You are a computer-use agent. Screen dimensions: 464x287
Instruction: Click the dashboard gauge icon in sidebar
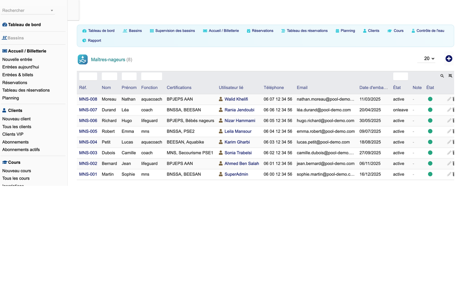[5, 25]
